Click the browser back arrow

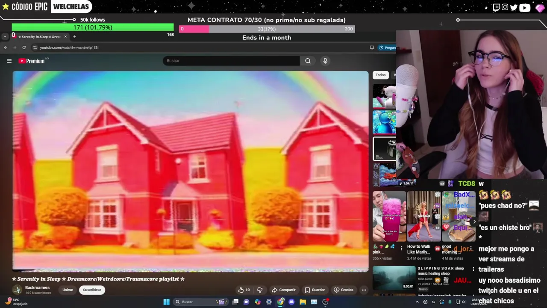click(6, 47)
